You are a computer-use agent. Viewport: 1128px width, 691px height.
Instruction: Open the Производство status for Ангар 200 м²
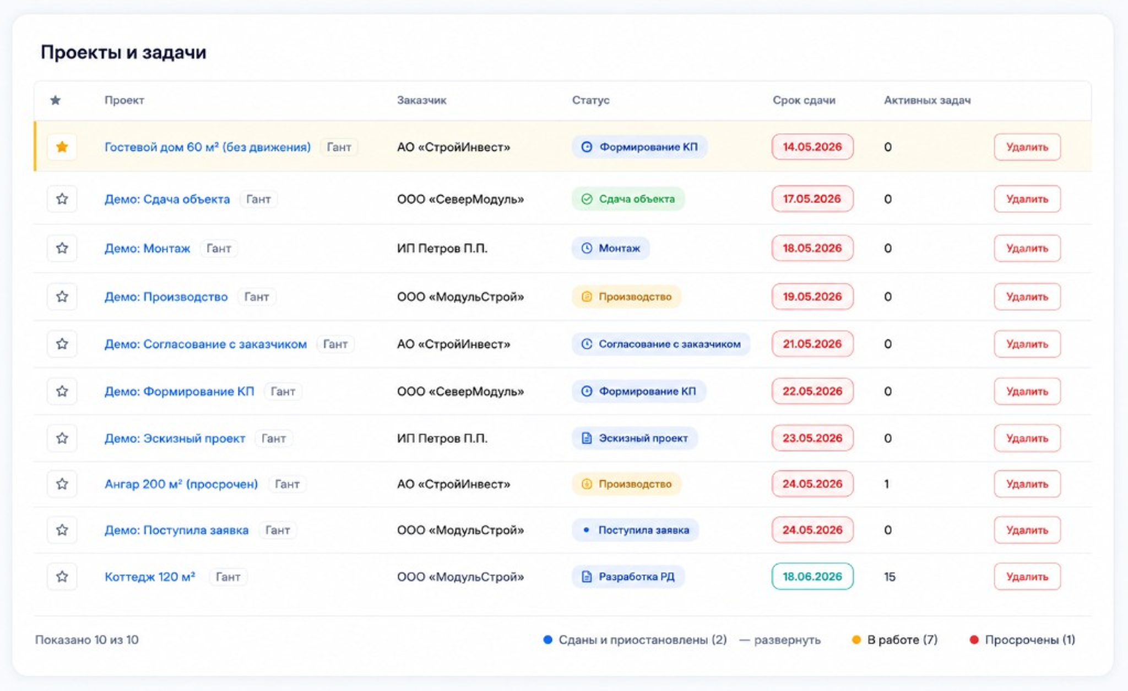(x=627, y=484)
